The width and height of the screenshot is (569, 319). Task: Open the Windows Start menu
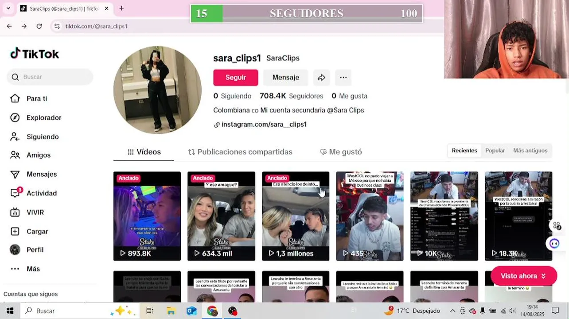10,311
